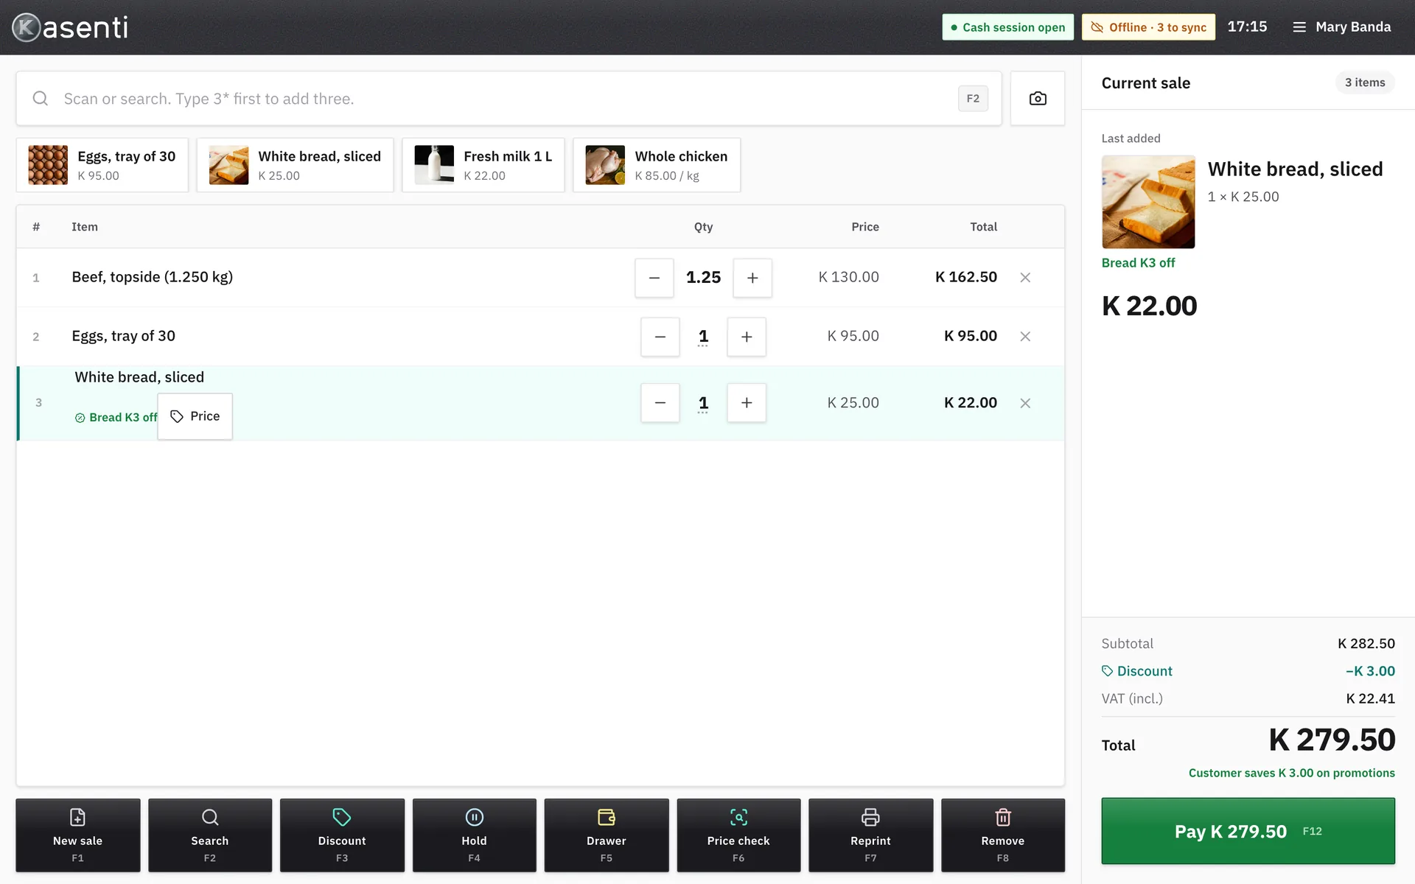Focus the scan or search field
The height and width of the screenshot is (884, 1415).
tap(509, 98)
